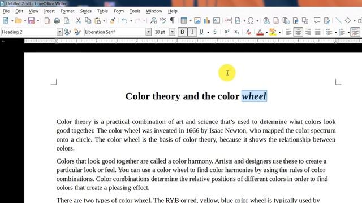362x203 pixels.
Task: Set Justified paragraph alignment
Action: pyautogui.click(x=318, y=32)
